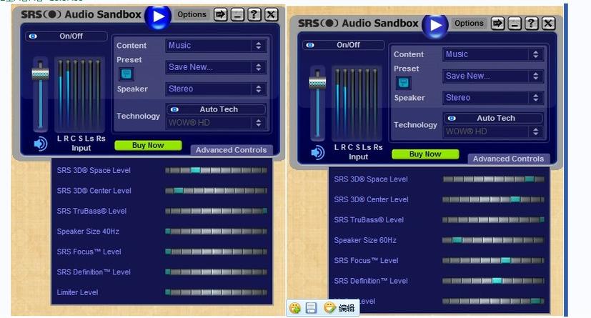The width and height of the screenshot is (591, 318).
Task: Click SRS Audio Sandbox title in right window
Action: coord(358,24)
